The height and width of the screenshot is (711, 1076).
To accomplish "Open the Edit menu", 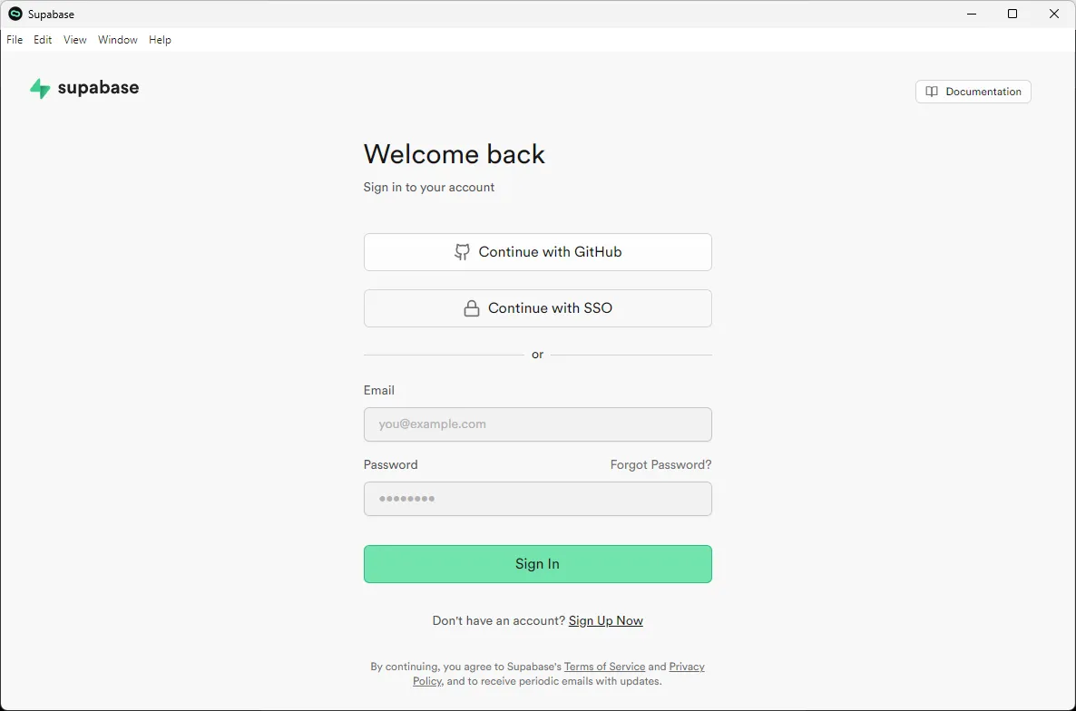I will click(x=43, y=40).
